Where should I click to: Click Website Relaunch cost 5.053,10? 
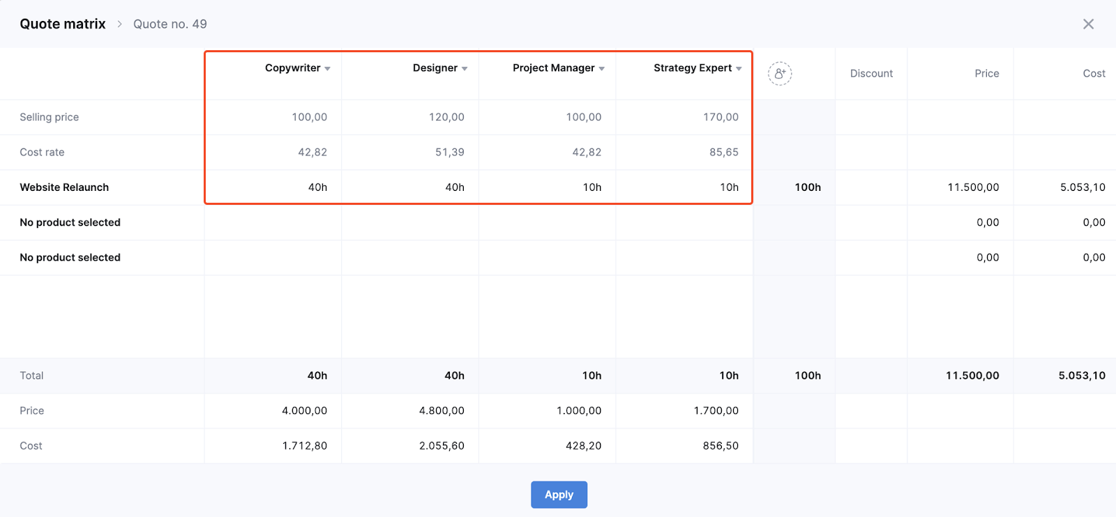coord(1083,187)
